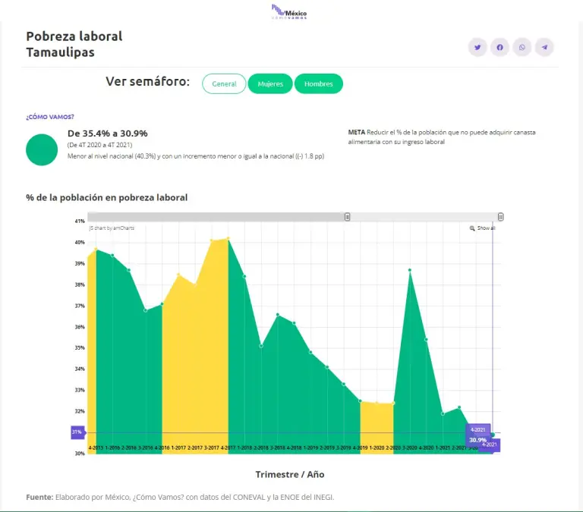Select the General semáforo filter
Screen dimensions: 583x512
coord(224,83)
